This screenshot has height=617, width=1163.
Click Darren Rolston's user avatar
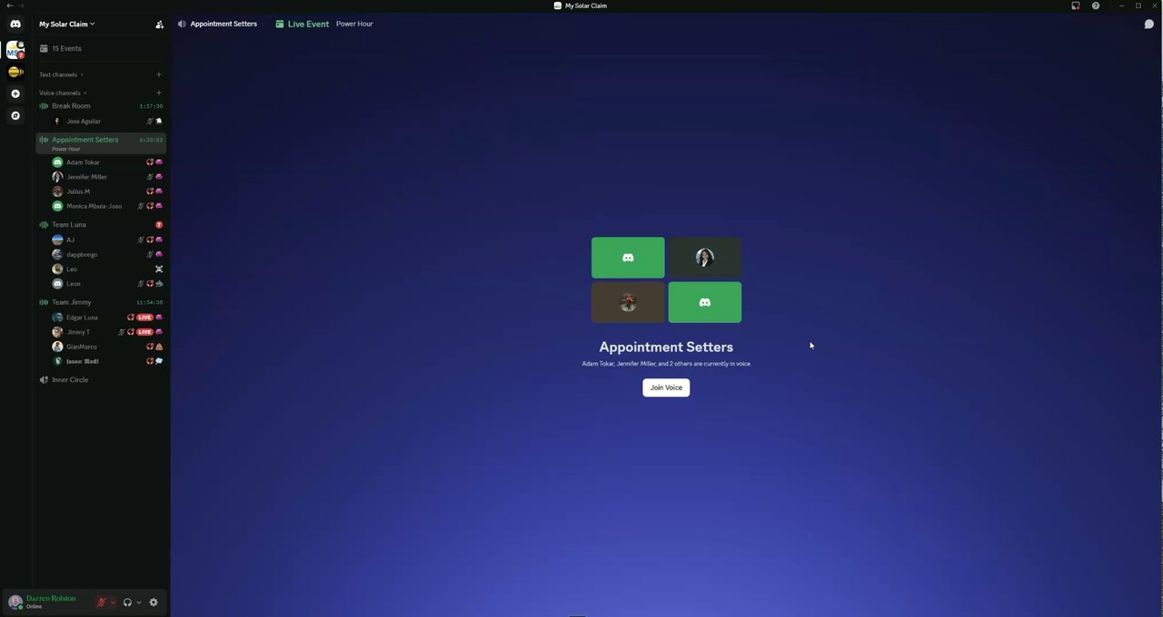click(15, 602)
